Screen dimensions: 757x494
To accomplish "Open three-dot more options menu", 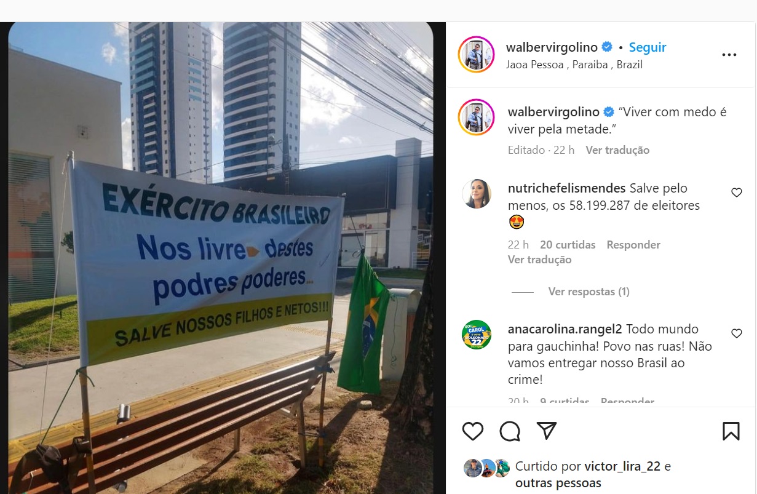I will coord(729,55).
